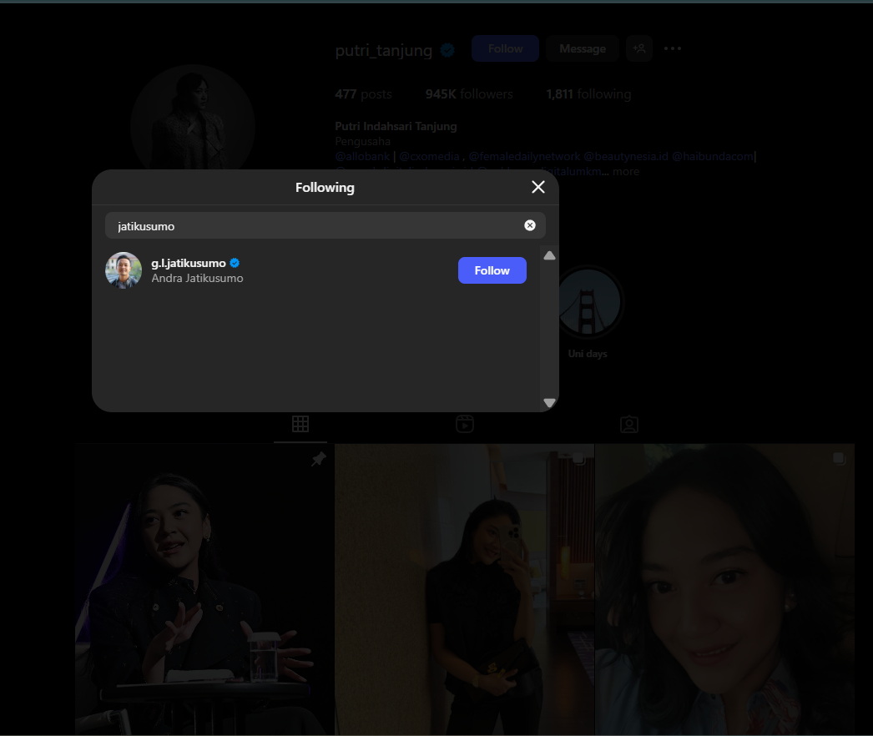Follow the g.l.jatikusumo account
Screen dimensions: 873x736
point(492,270)
